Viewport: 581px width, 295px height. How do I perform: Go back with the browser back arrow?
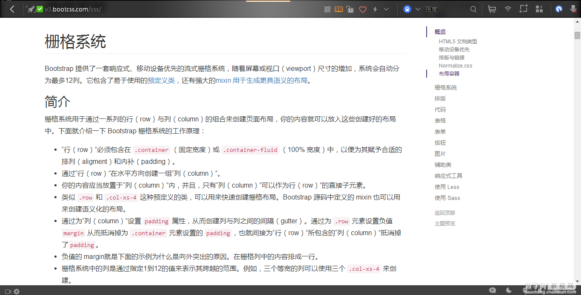[12, 9]
